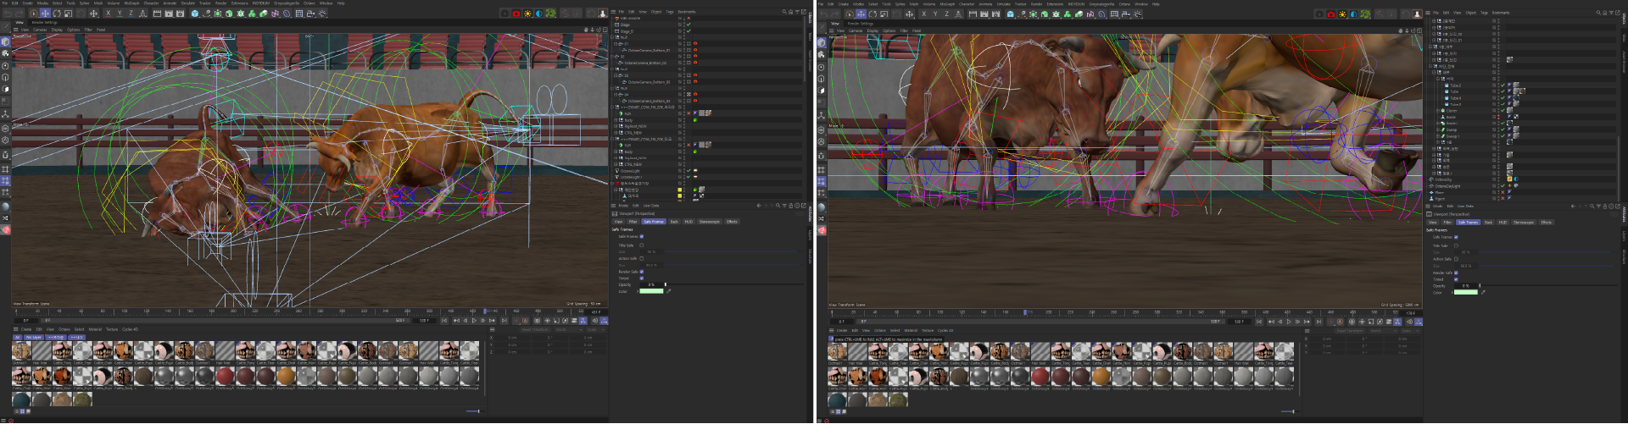Open the Color swatch in left attribute manager
Screen dimensions: 1628x424
(651, 291)
